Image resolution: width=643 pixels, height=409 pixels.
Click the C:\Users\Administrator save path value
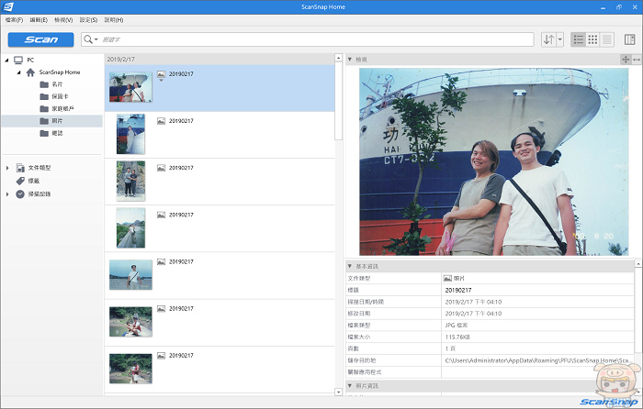[537, 360]
